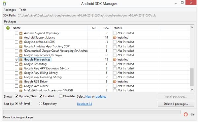Click the package list scroll-down arrow
Viewport: 198px width, 122px height.
point(192,90)
